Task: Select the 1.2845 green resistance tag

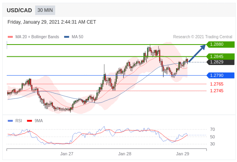Action: pyautogui.click(x=220, y=56)
